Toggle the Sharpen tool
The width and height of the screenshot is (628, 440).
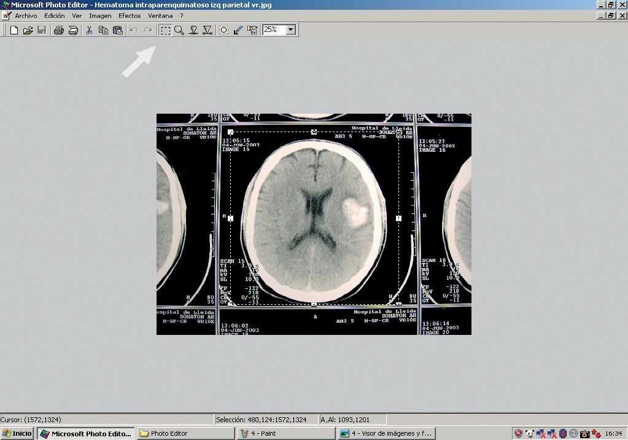click(x=207, y=30)
